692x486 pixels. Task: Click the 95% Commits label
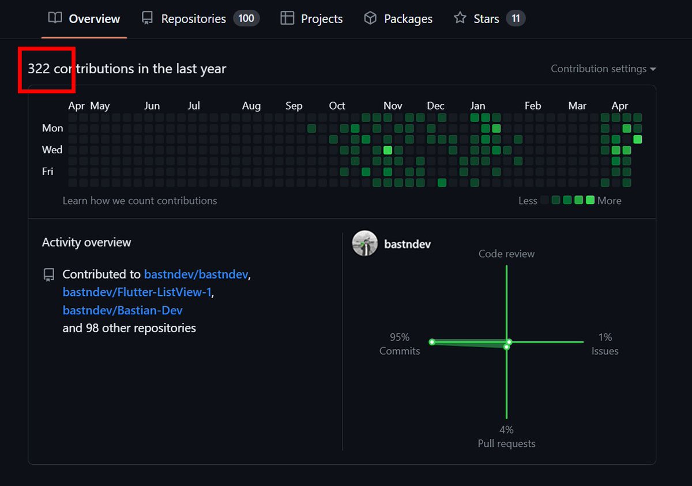click(400, 344)
